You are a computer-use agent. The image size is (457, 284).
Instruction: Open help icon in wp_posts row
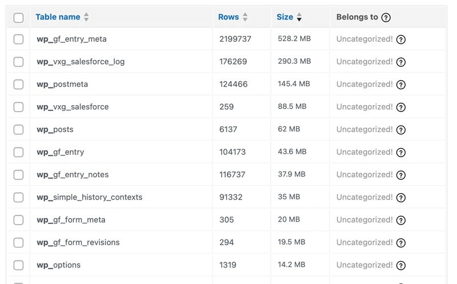pyautogui.click(x=401, y=130)
